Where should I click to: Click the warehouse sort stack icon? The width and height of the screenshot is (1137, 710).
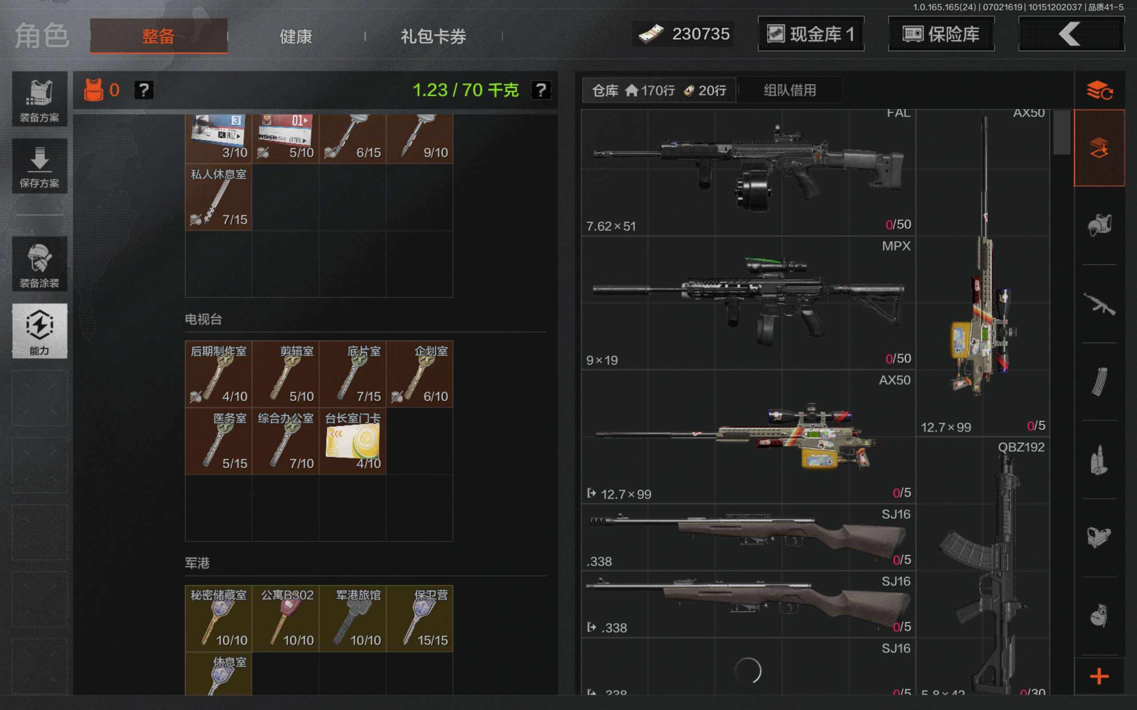click(1099, 90)
